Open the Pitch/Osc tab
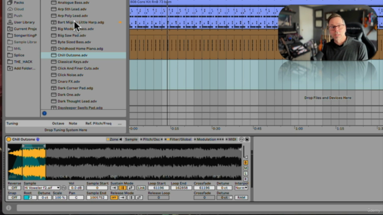The image size is (383, 215). [151, 139]
